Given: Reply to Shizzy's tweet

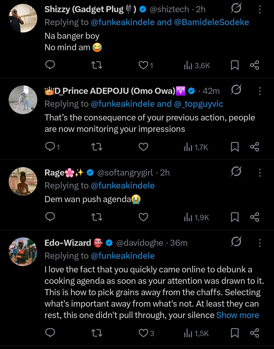Looking at the screenshot, I should coord(50,65).
